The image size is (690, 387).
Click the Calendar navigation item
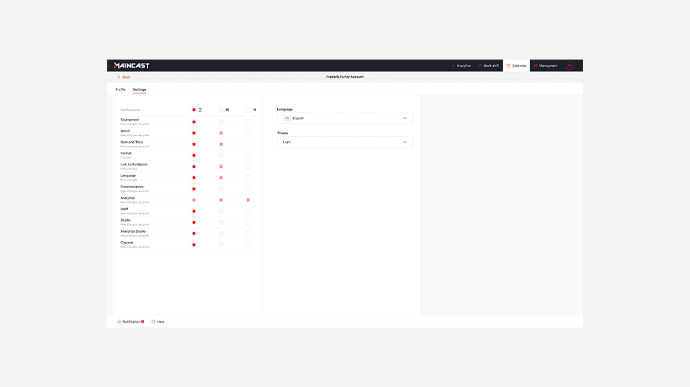516,65
